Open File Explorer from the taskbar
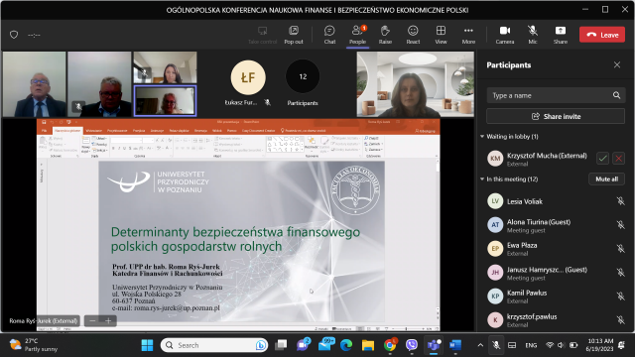The image size is (635, 357). 368,345
